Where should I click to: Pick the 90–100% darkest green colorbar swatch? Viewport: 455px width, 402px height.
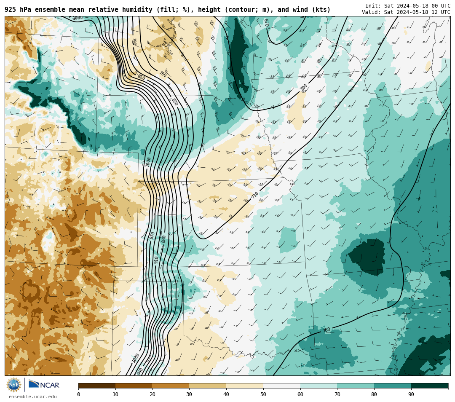[430, 386]
